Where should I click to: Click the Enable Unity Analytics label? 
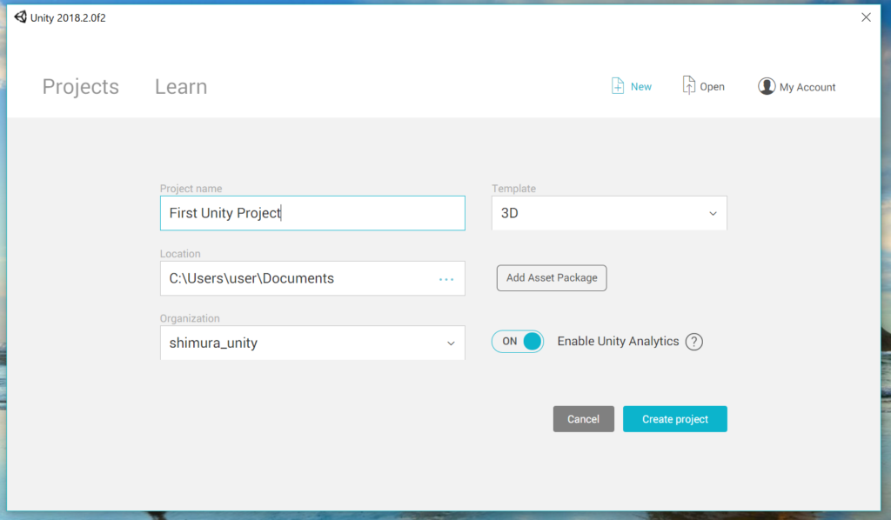tap(618, 342)
